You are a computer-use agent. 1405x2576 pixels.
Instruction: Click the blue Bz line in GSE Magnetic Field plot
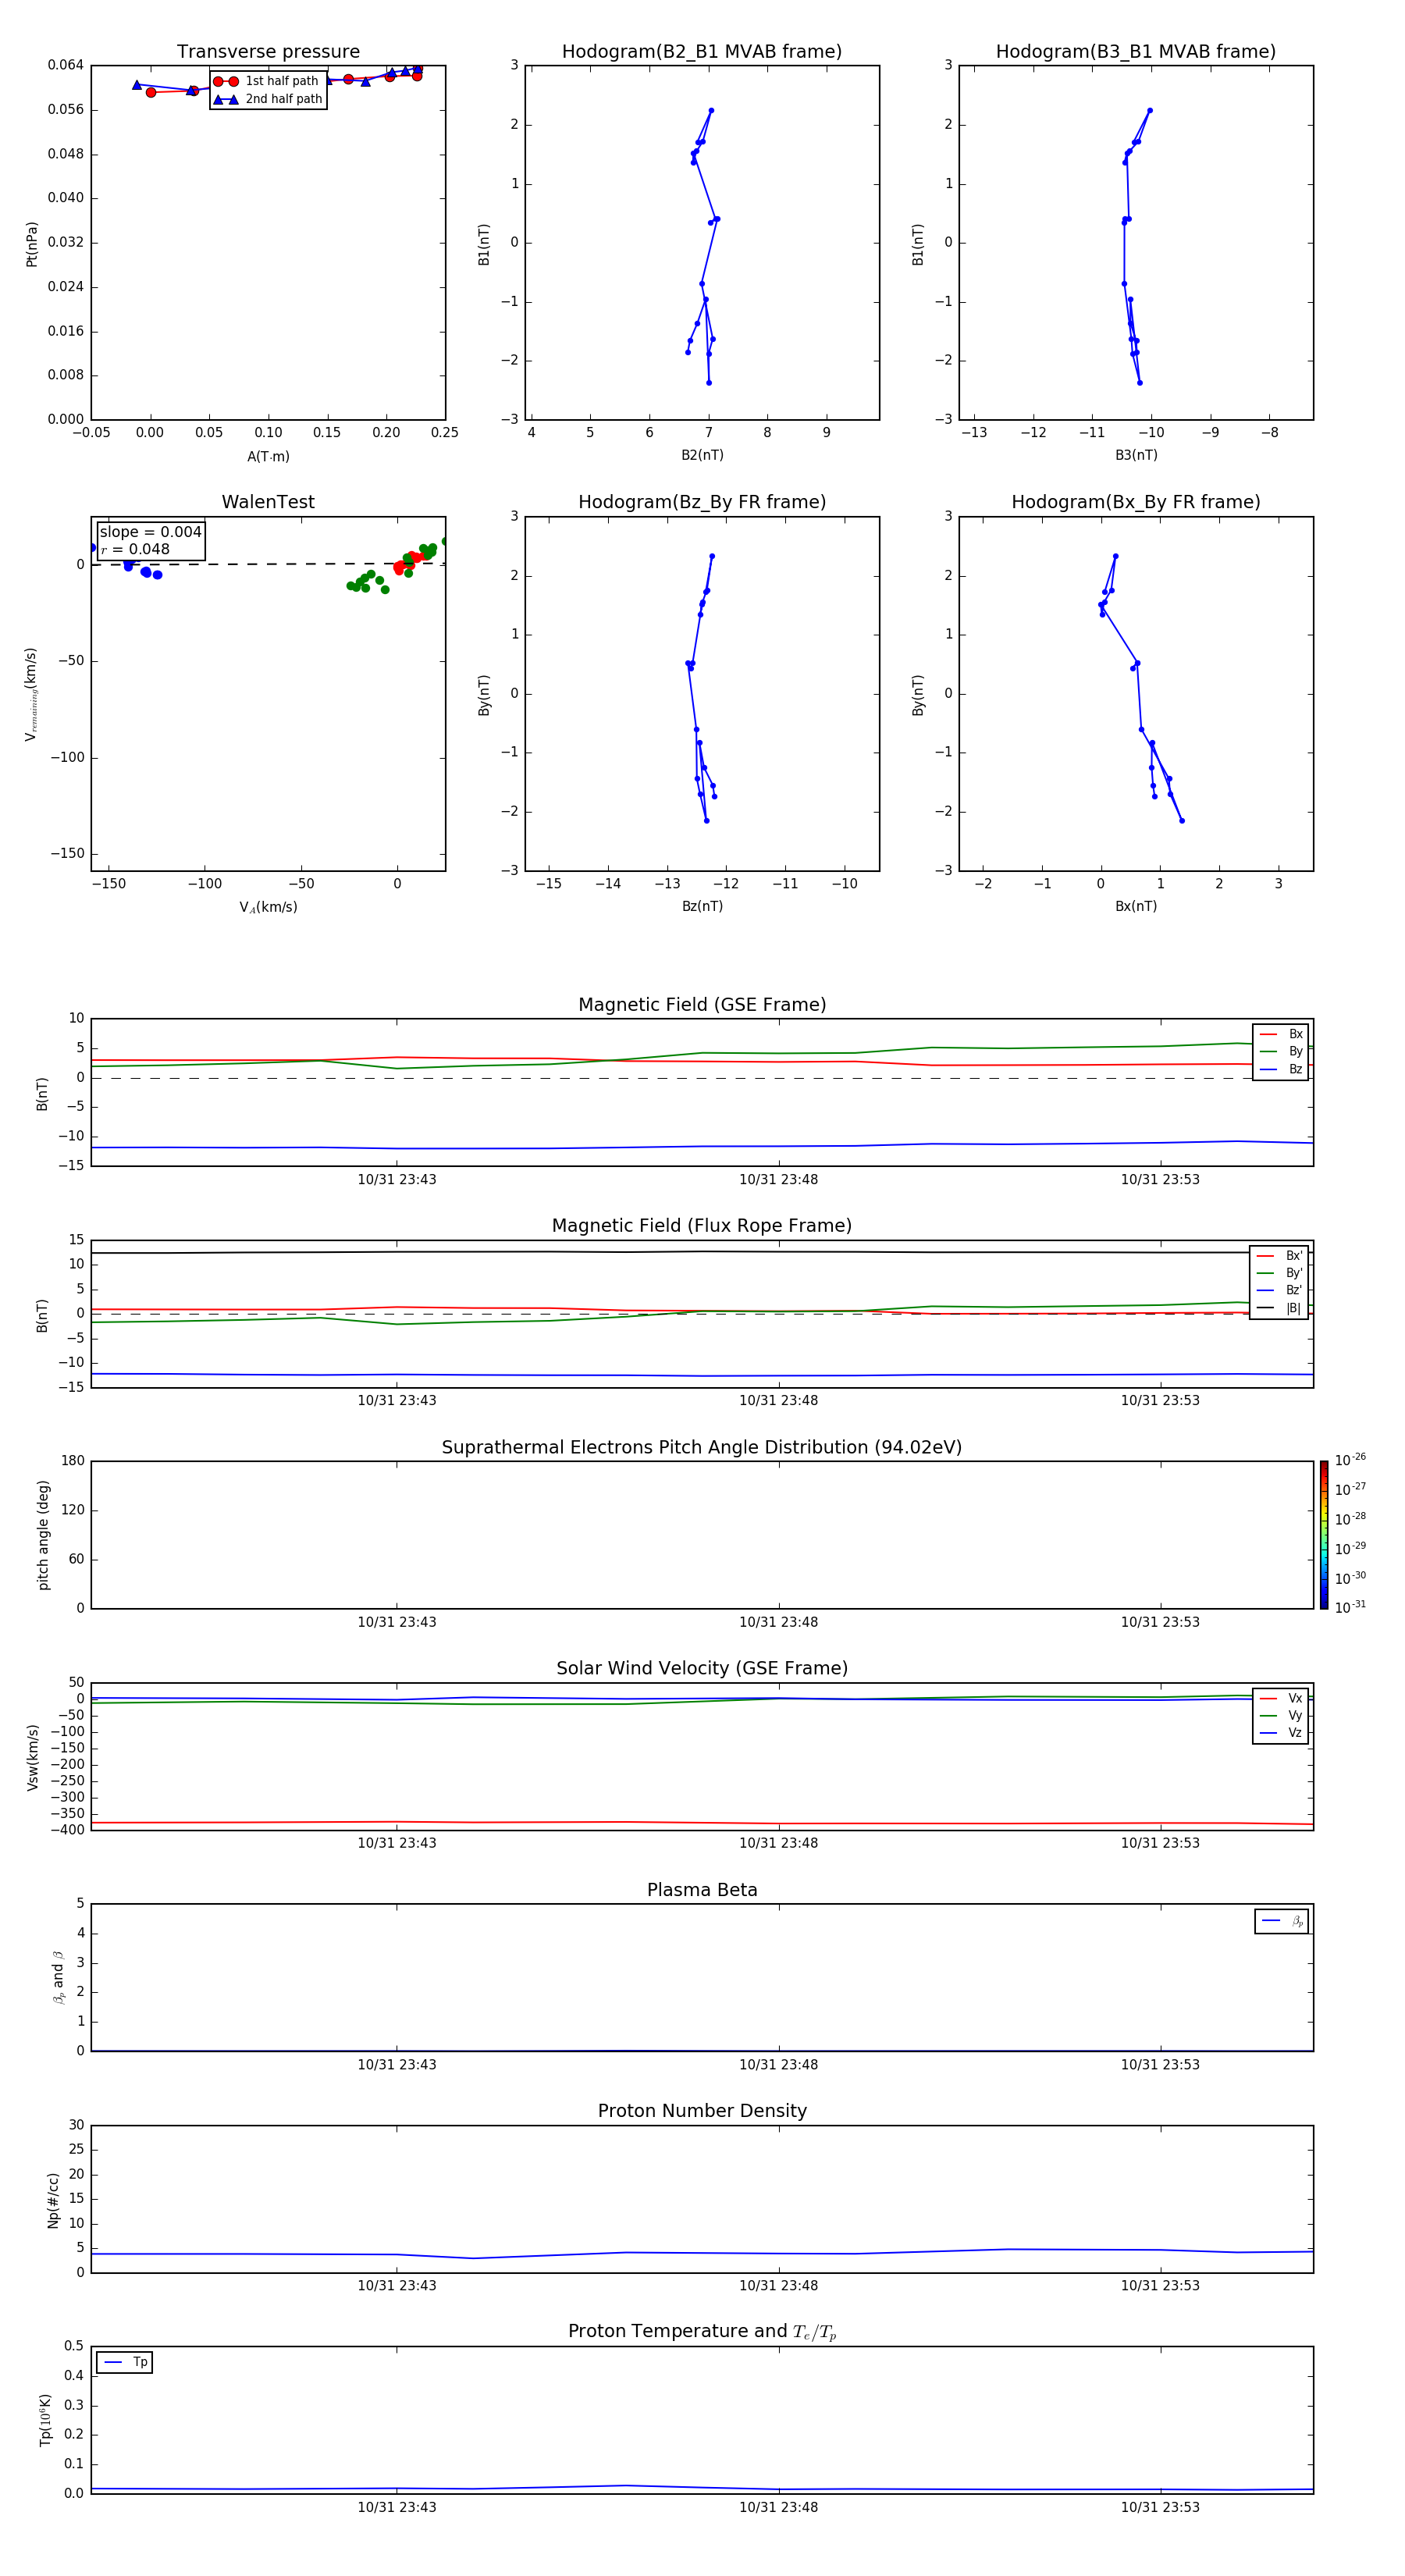(x=702, y=1146)
